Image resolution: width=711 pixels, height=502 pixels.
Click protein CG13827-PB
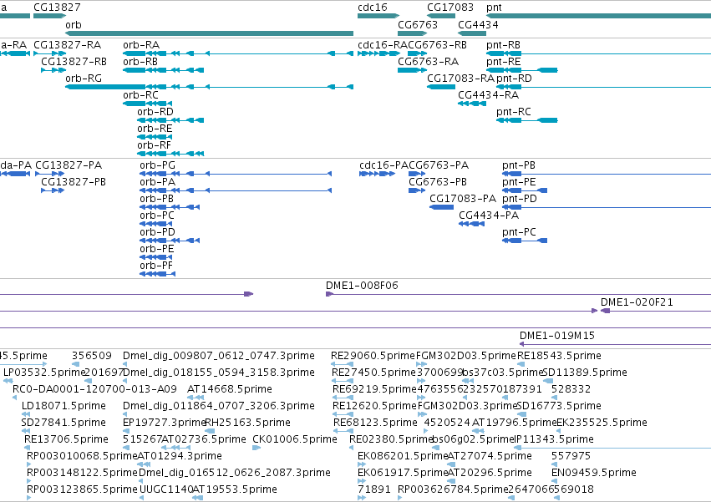point(74,182)
